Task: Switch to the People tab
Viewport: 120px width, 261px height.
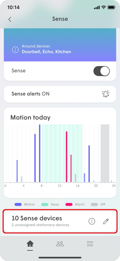Action: tap(60, 244)
